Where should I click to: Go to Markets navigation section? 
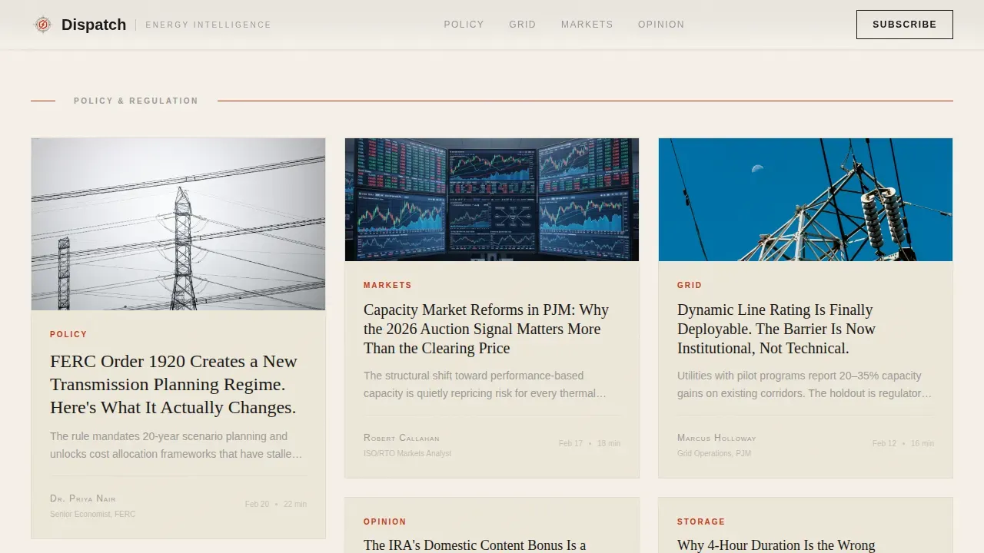(587, 25)
